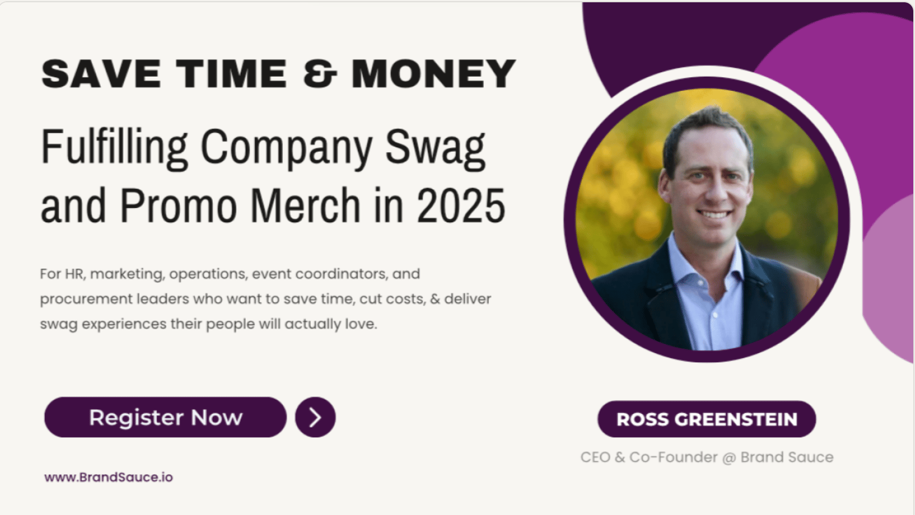This screenshot has width=915, height=515.
Task: Click Ross Greenstein's headshot photo
Action: (x=707, y=219)
